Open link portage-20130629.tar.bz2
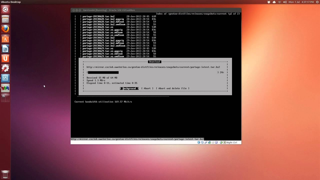Screen dimensions: 320x180 [x=98, y=38]
